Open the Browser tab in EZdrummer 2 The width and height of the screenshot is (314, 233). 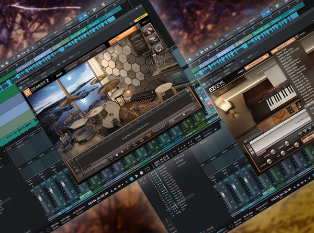point(72,67)
